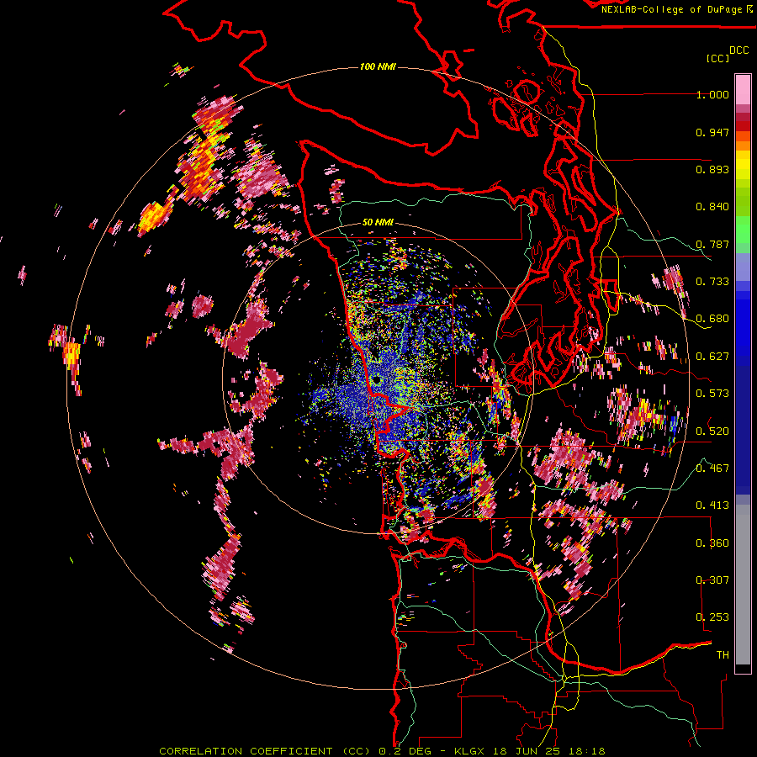Click the gray lower segment of color scale

coord(743,585)
